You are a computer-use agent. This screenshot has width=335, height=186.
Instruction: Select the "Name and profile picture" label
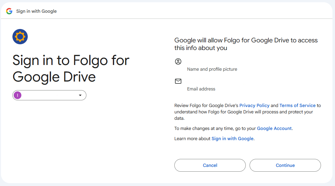(212, 69)
